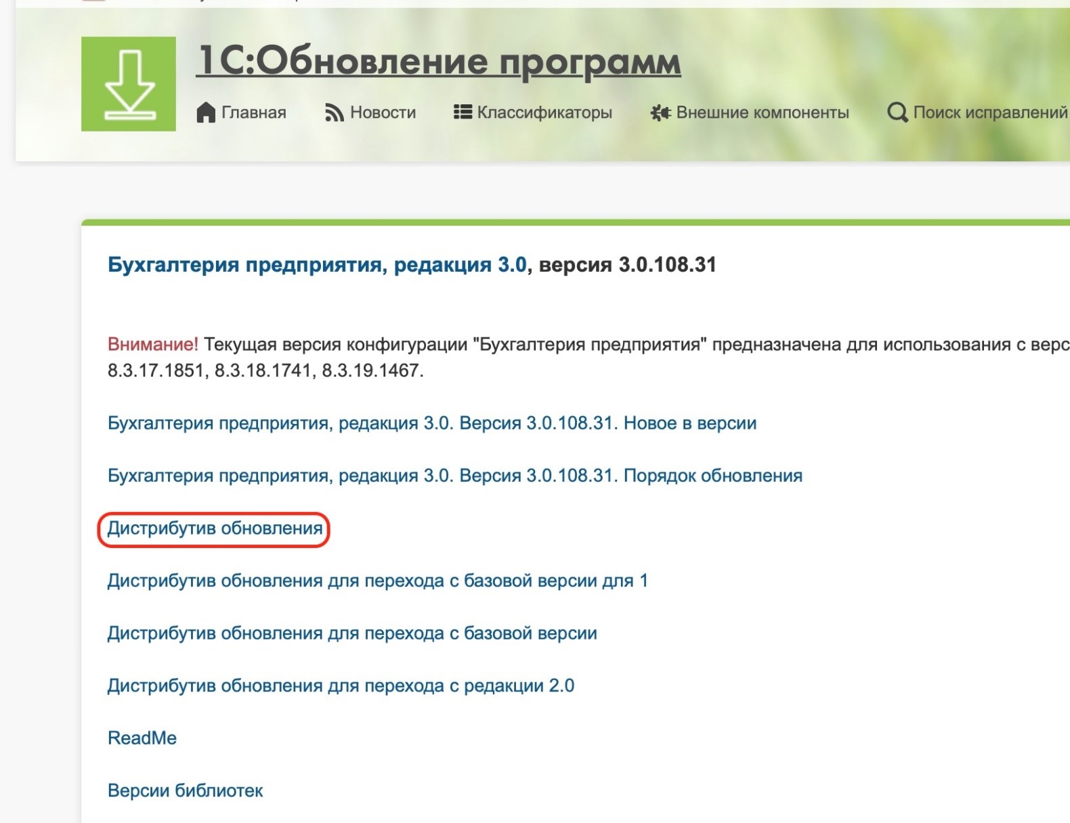Screen dimensions: 1070x823
Task: Open Дистрибутив обновления для перехода с базовой версии для 1
Action: tap(378, 581)
